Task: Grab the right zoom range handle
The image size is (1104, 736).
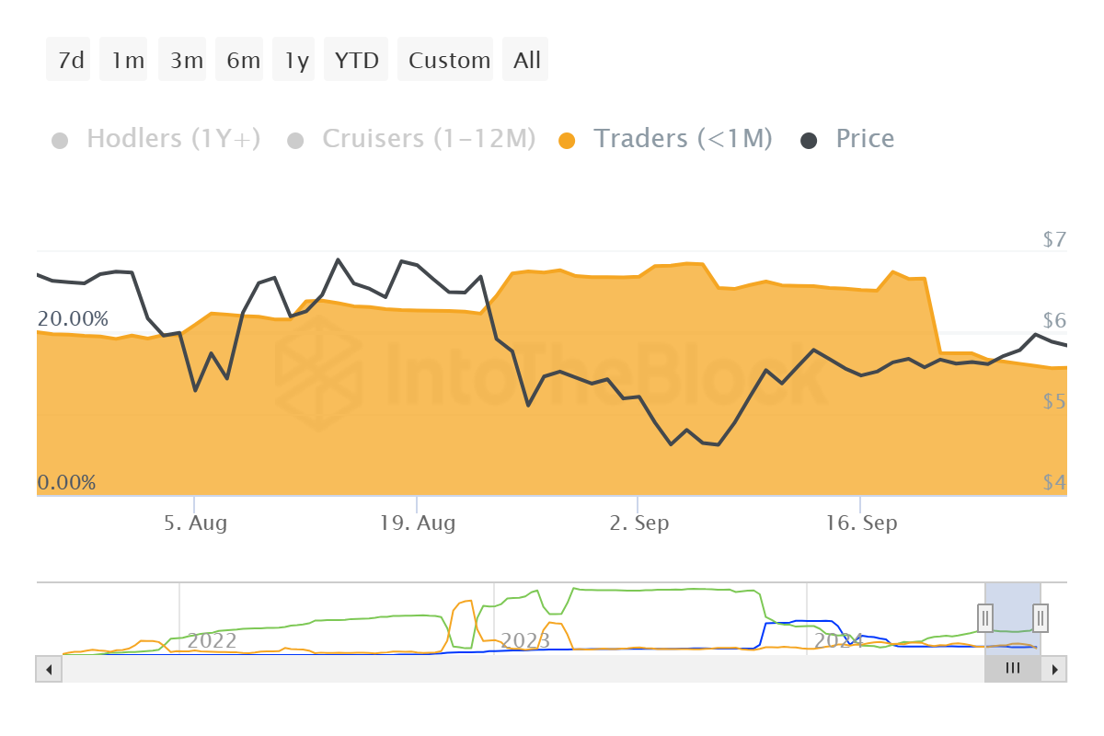Action: point(1039,618)
